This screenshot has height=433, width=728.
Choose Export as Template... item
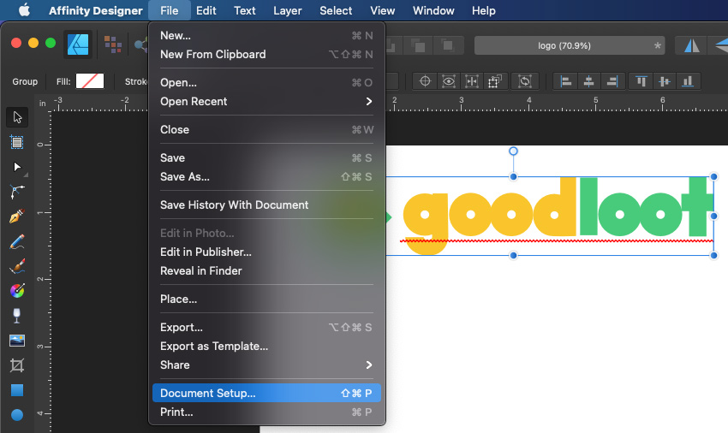266,347
